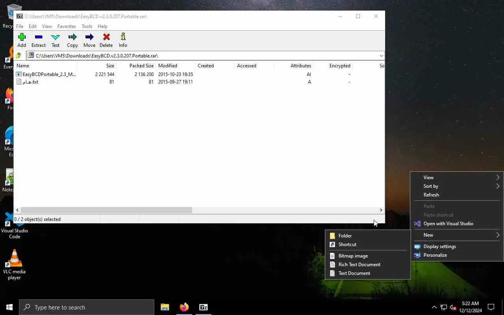Click the Test toolbar icon
This screenshot has width=504, height=315.
click(56, 37)
